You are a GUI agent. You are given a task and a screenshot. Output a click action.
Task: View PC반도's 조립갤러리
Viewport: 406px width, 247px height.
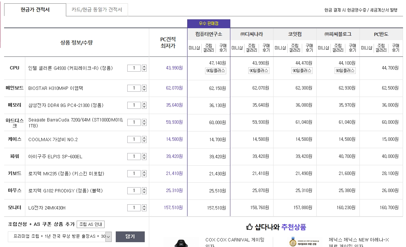click(381, 48)
